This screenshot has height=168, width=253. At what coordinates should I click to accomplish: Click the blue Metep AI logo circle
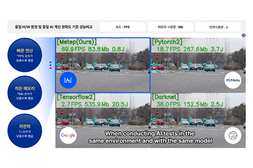point(68,80)
